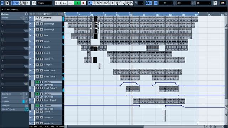Open Edit Channel Settings for Melody
This screenshot has width=228, height=128.
click(x=26, y=14)
